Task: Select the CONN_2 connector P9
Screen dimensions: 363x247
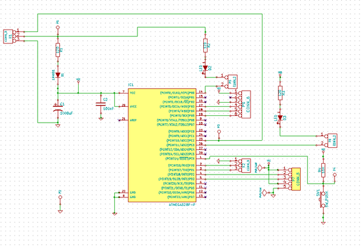Action: tap(330, 140)
